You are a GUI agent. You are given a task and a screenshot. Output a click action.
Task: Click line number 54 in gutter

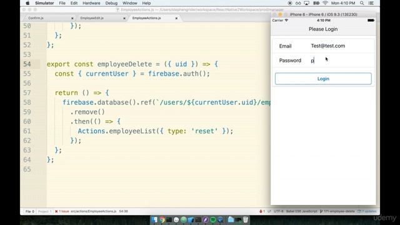(27, 64)
